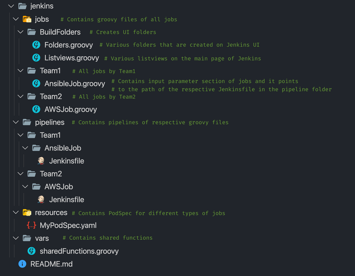
Task: Click the folder icon beside resources
Action: (x=27, y=212)
